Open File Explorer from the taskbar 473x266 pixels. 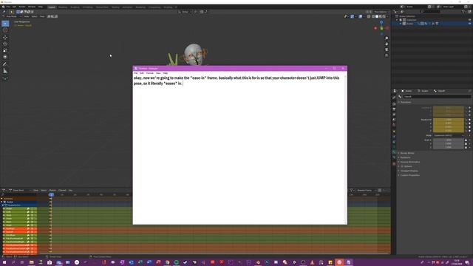tap(31, 262)
